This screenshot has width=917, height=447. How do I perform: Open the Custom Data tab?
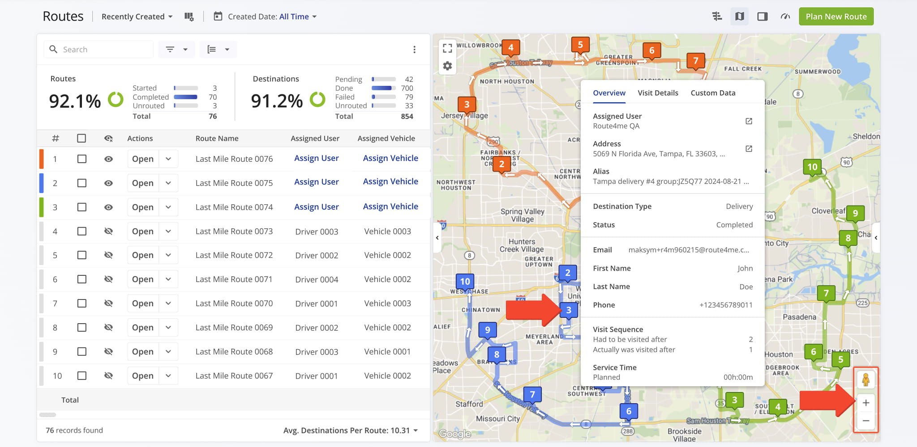712,93
